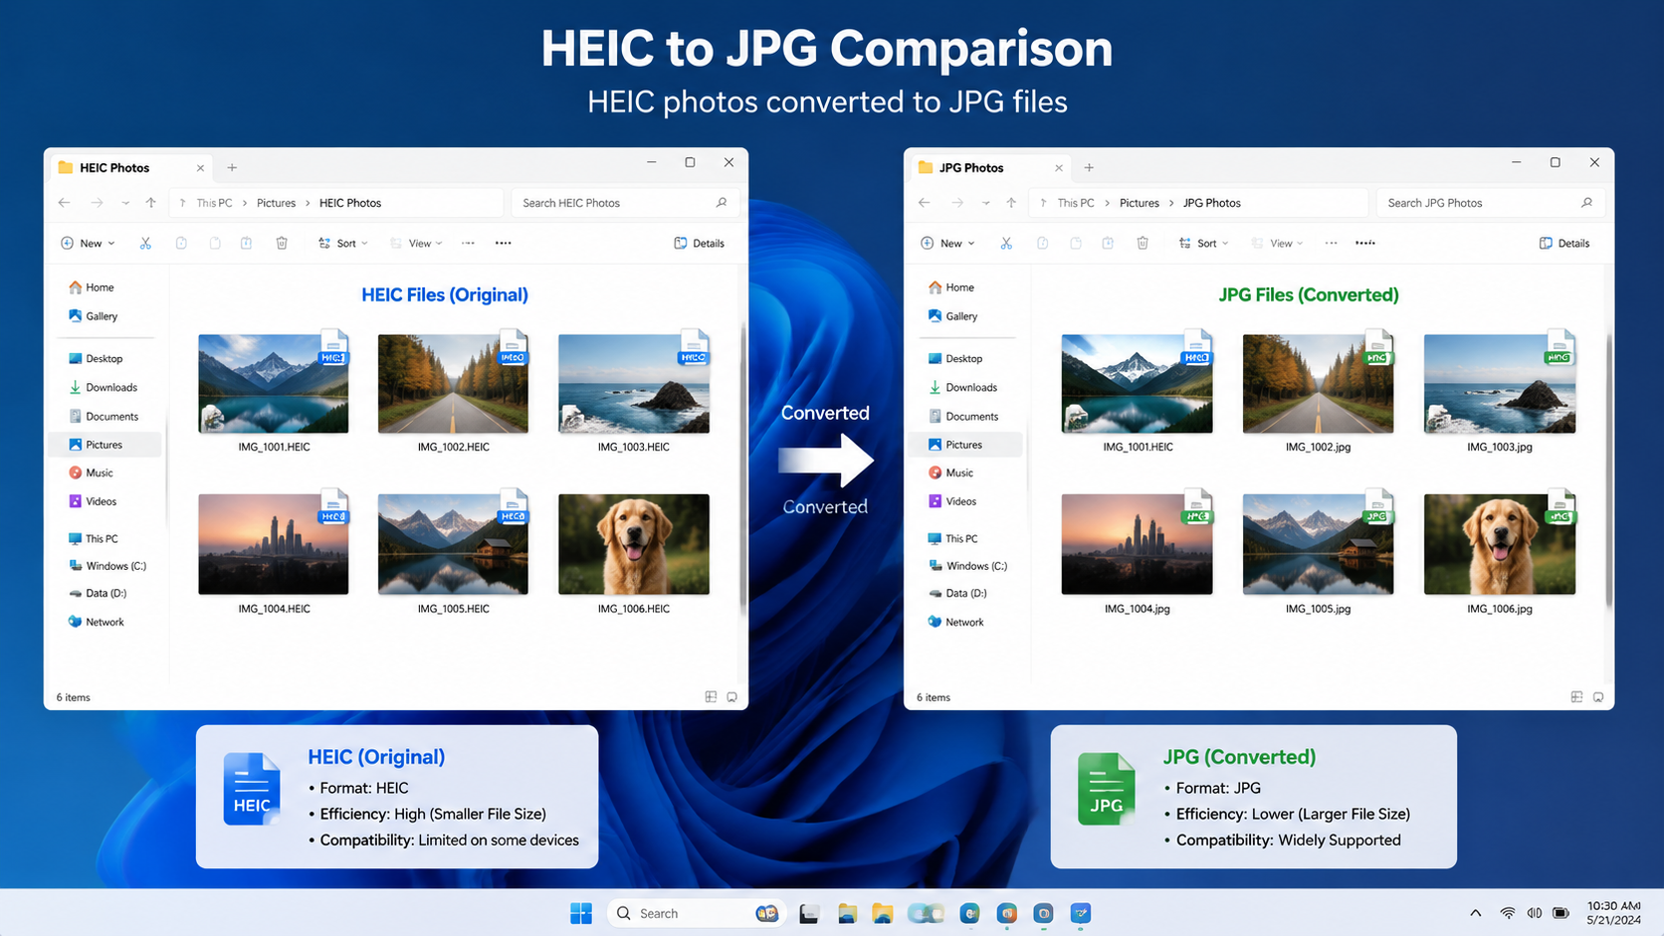Go back in JPG Photos window
The image size is (1664, 936).
[925, 203]
